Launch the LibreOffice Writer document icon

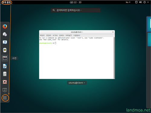point(5,66)
